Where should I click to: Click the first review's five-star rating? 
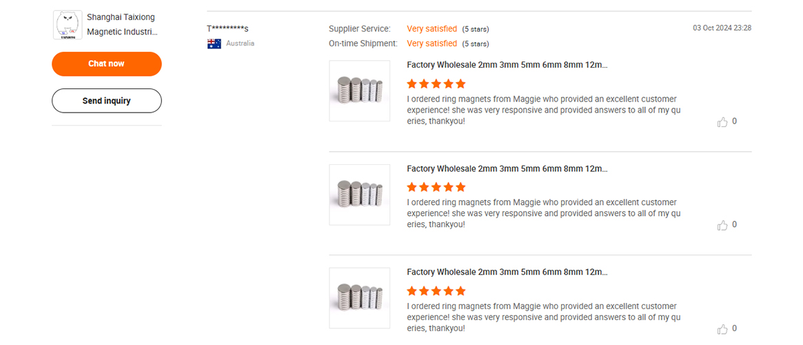[x=436, y=83]
